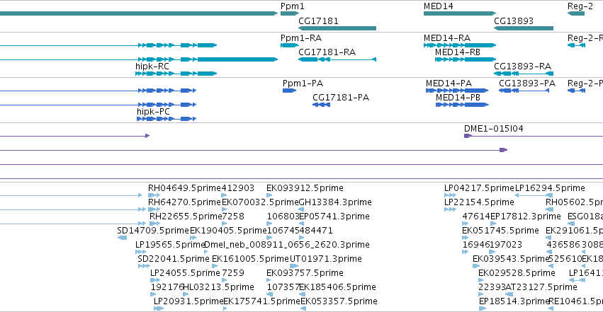Click the 484471 feature label
Image resolution: width=603 pixels, height=312 pixels.
point(317,231)
